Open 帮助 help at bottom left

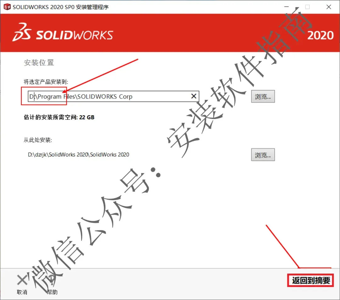(52, 285)
